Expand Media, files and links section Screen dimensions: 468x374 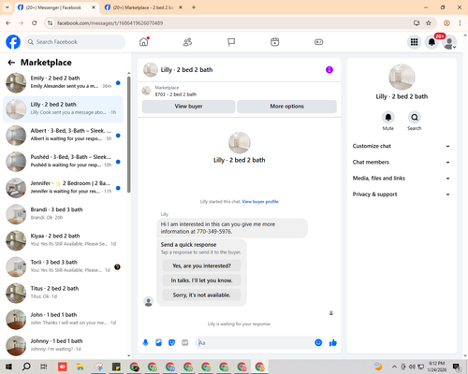[x=402, y=179]
